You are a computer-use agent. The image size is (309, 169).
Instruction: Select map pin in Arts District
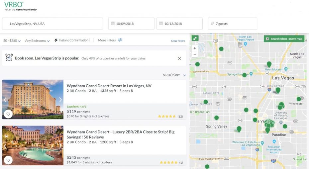click(x=278, y=90)
